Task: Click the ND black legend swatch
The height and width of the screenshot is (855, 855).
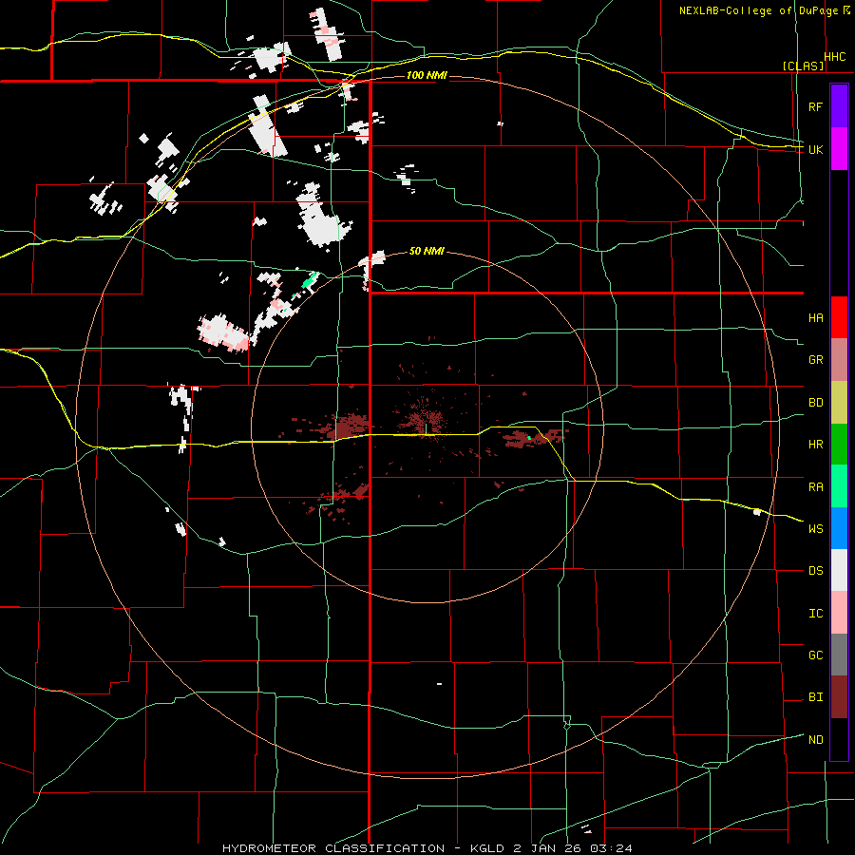Action: pyautogui.click(x=839, y=739)
